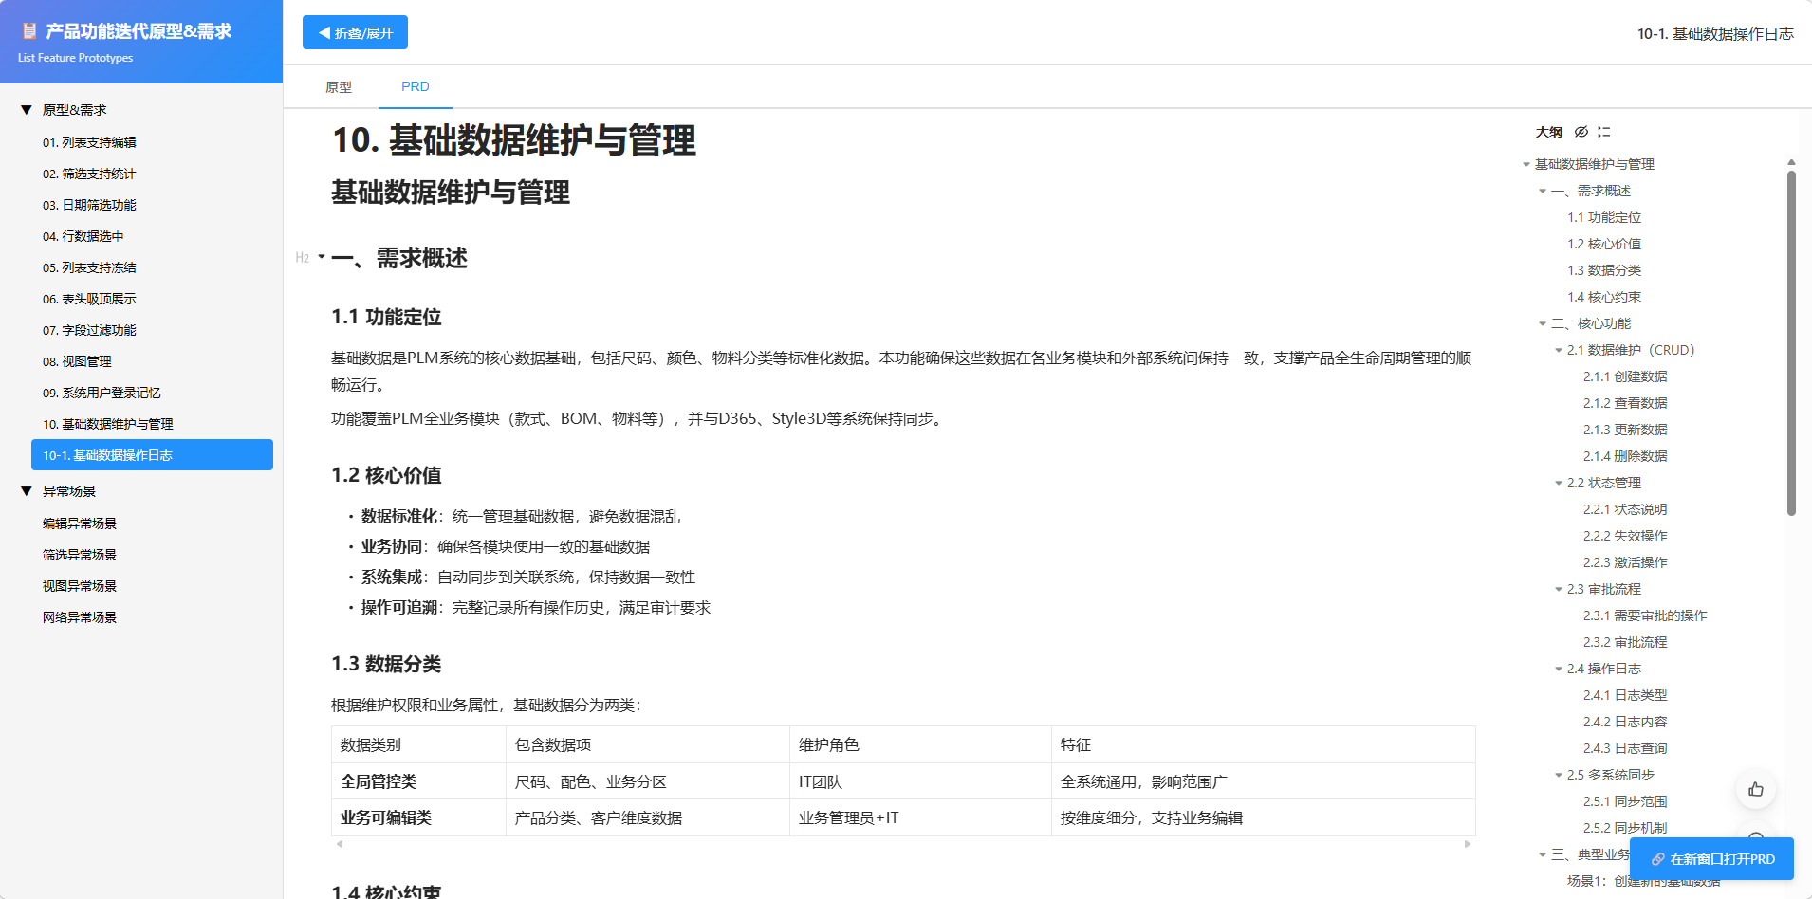Hide the outline via eye-slash icon
Viewport: 1812px width, 899px height.
pos(1581,132)
